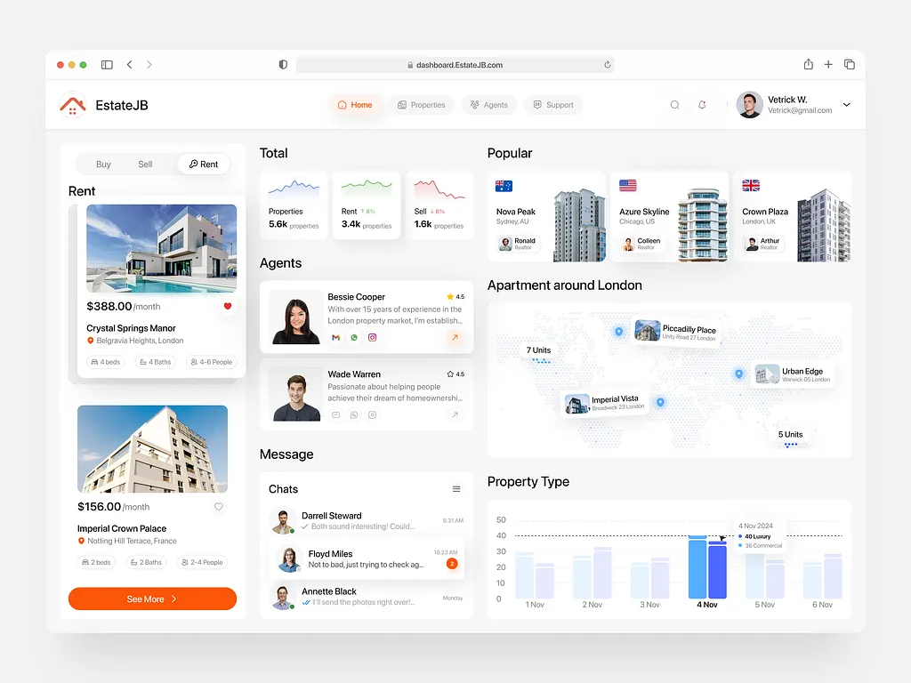Email Bessie Cooper via the Gmail icon
This screenshot has width=911, height=683.
tap(335, 337)
